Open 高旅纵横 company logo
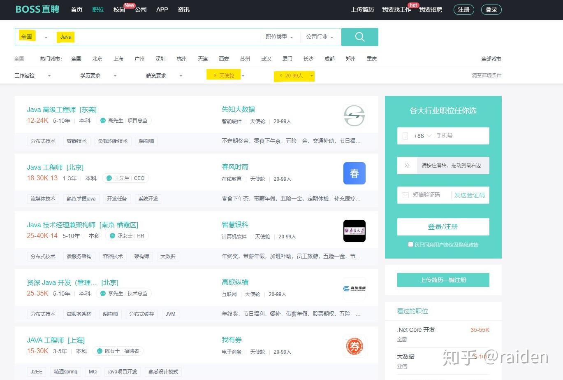The height and width of the screenshot is (380, 563). point(354,289)
